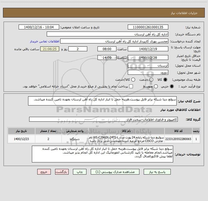
Task: Click the need date cell 1400/12/23
Action: pyautogui.click(x=21, y=139)
